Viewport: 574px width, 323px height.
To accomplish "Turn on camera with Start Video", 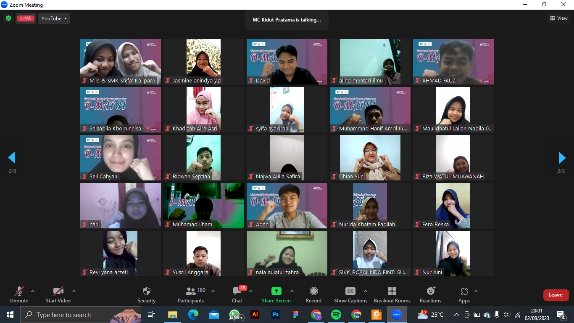I will click(x=58, y=291).
